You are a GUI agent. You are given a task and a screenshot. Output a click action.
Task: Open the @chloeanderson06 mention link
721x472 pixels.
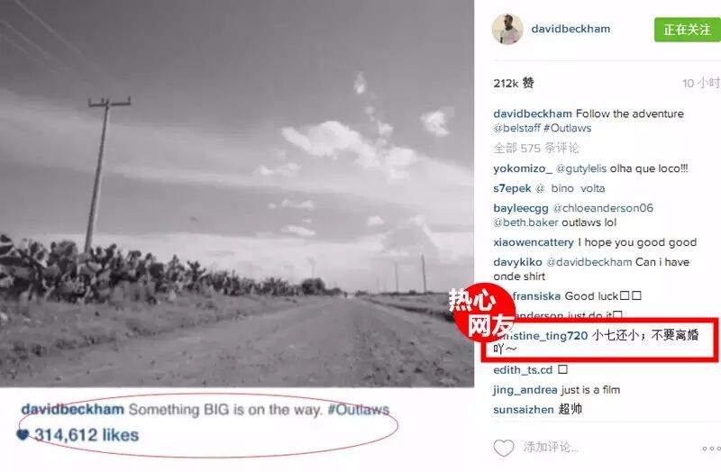click(x=602, y=208)
